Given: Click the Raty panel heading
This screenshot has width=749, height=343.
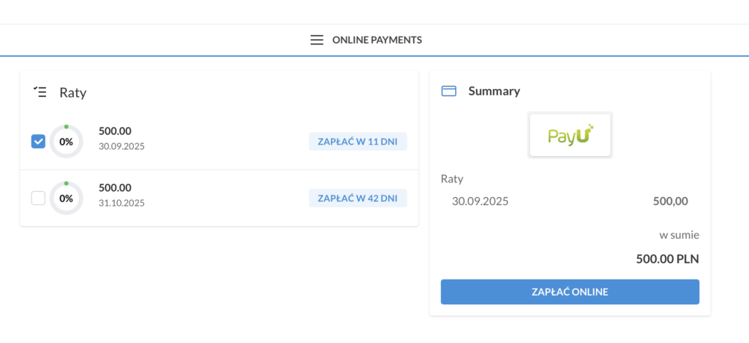Looking at the screenshot, I should 73,93.
